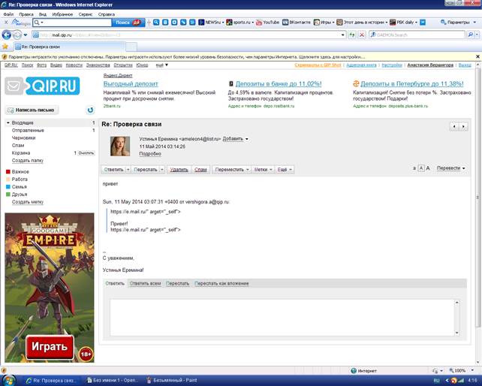The width and height of the screenshot is (482, 386).
Task: Close the intranet information bar
Action: (x=477, y=56)
